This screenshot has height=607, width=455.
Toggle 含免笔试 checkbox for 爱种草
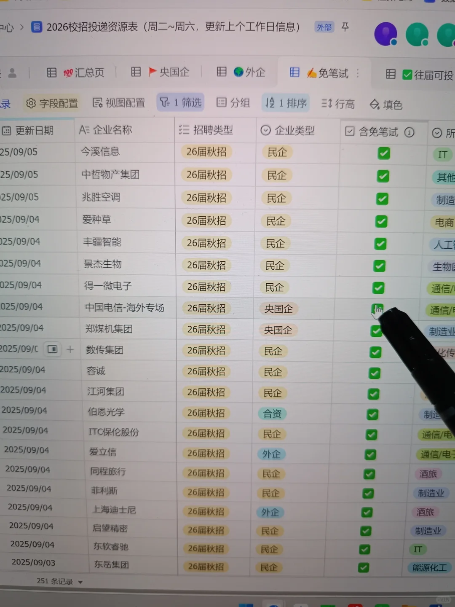click(381, 221)
